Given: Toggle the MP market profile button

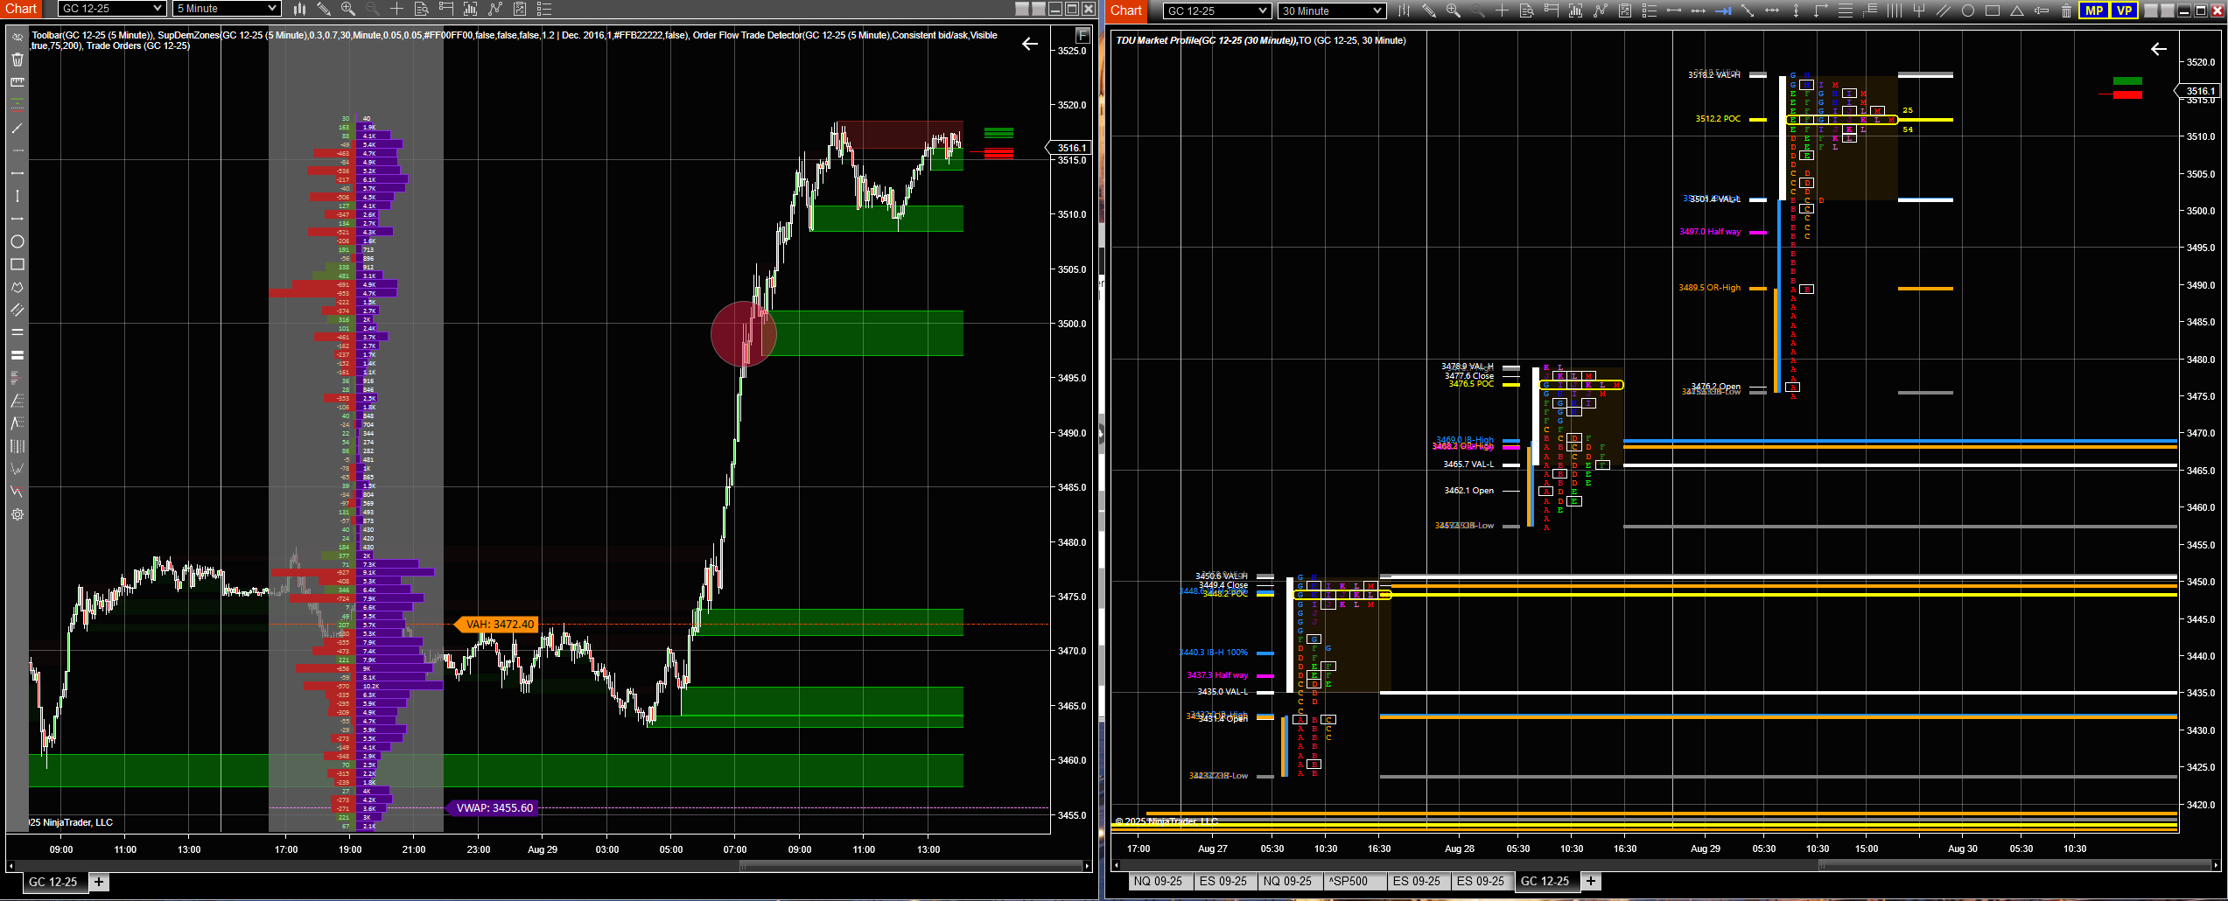Looking at the screenshot, I should click(2094, 10).
